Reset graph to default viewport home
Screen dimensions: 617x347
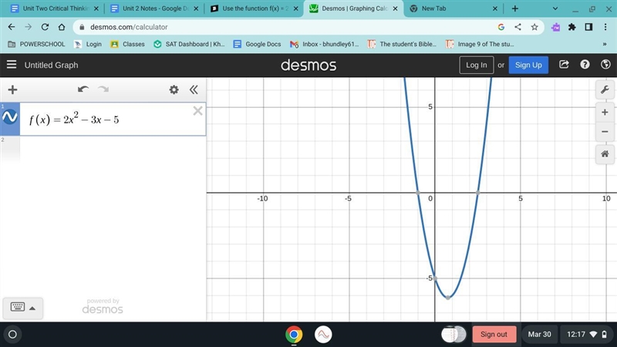click(x=605, y=153)
